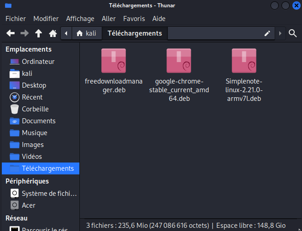Screen dimensions: 302x231
Task: Select google-chrome-stable_current_amd64.deb package icon
Action: tap(179, 61)
